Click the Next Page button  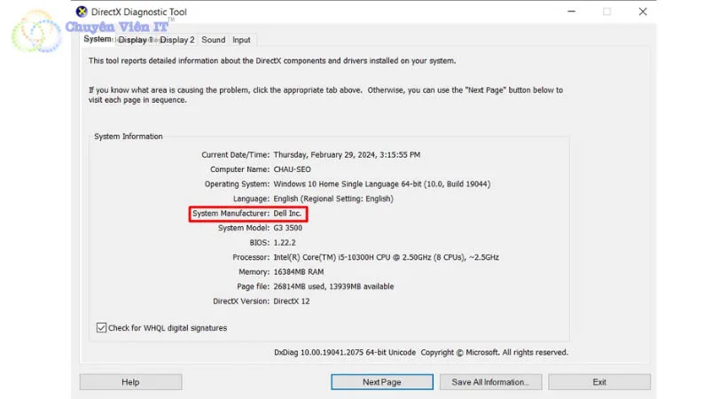[381, 382]
